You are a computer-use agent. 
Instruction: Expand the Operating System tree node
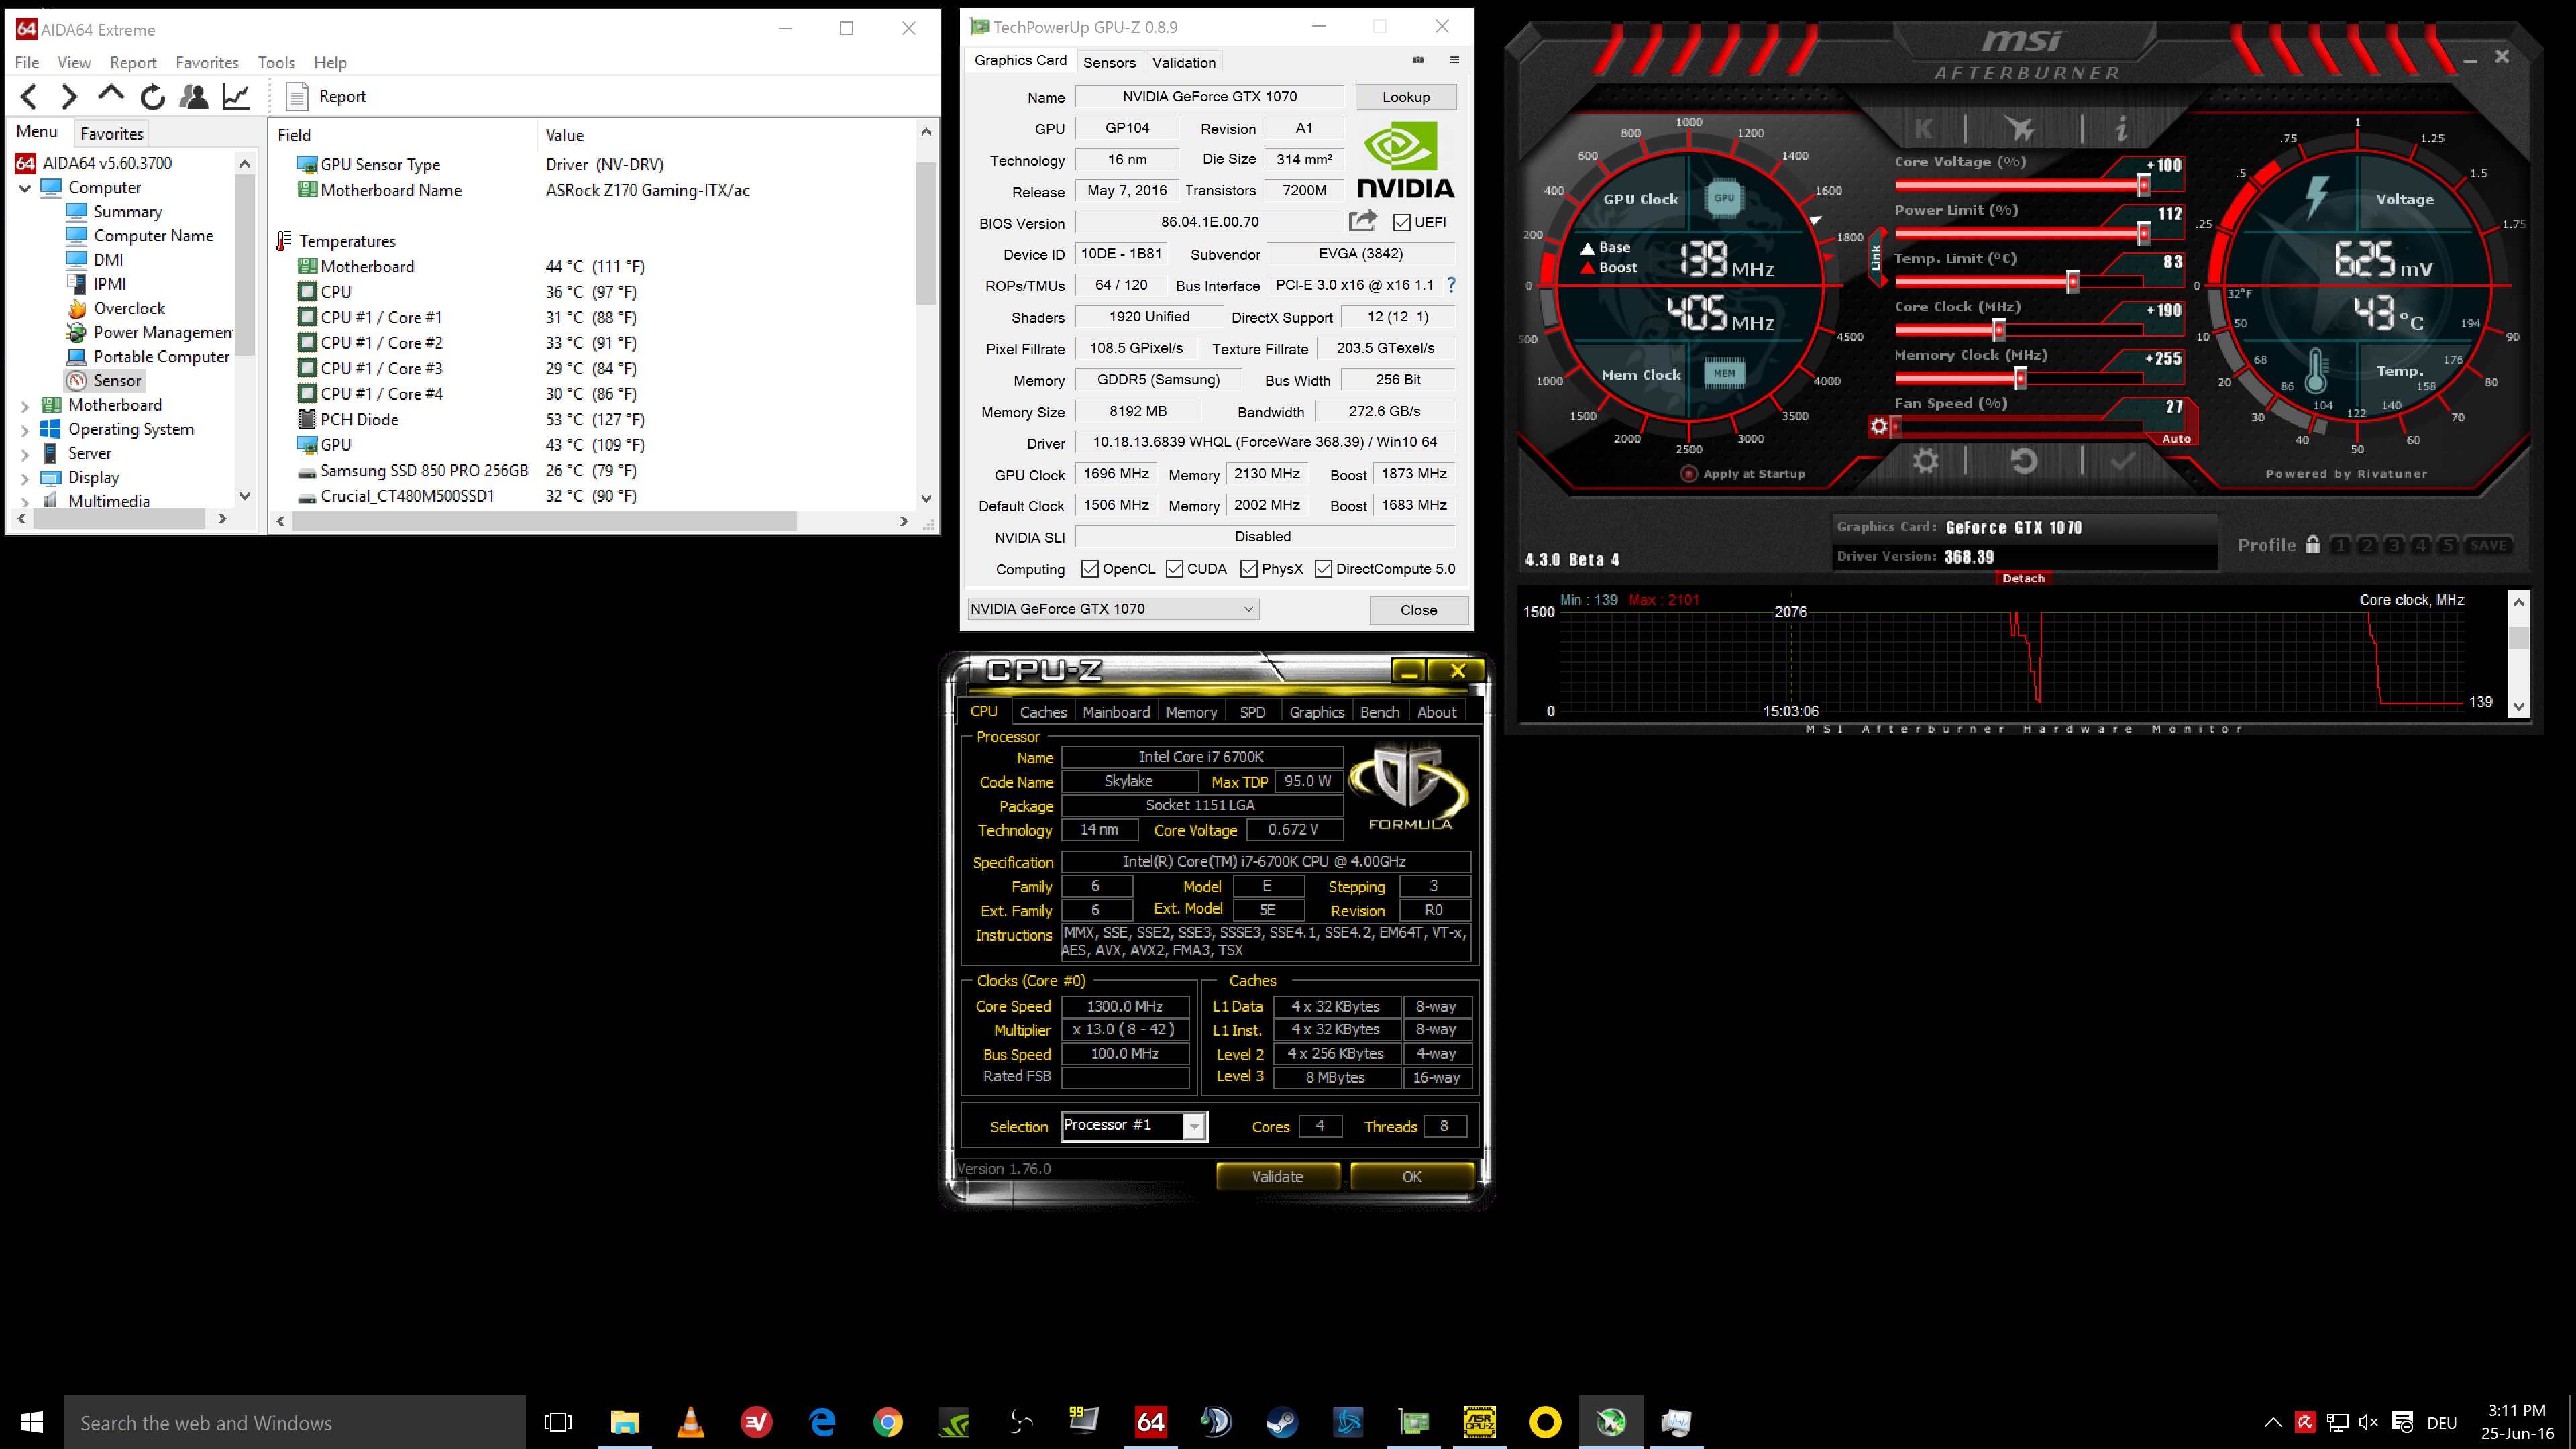coord(25,430)
